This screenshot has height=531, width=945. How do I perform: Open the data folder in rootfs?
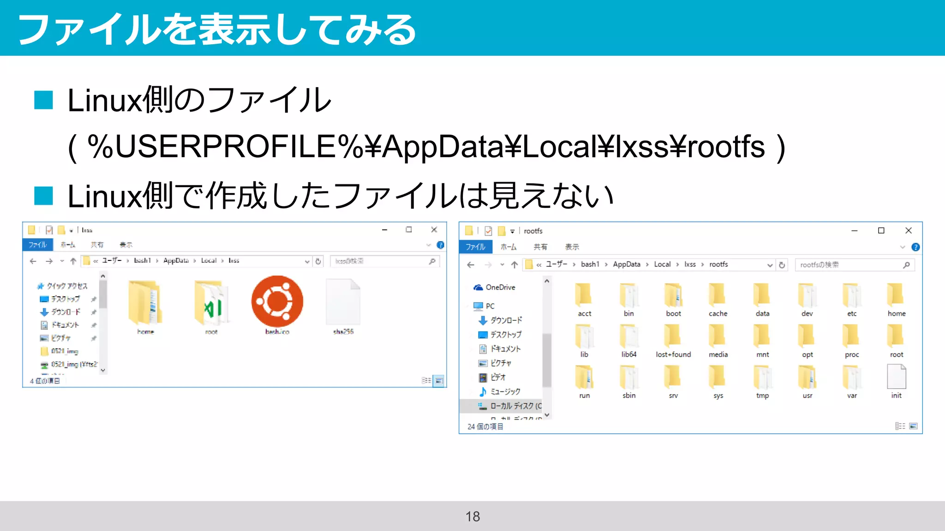(762, 300)
